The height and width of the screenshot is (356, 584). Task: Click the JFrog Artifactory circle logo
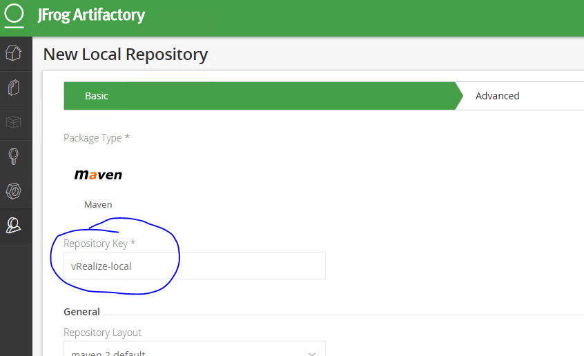[14, 15]
